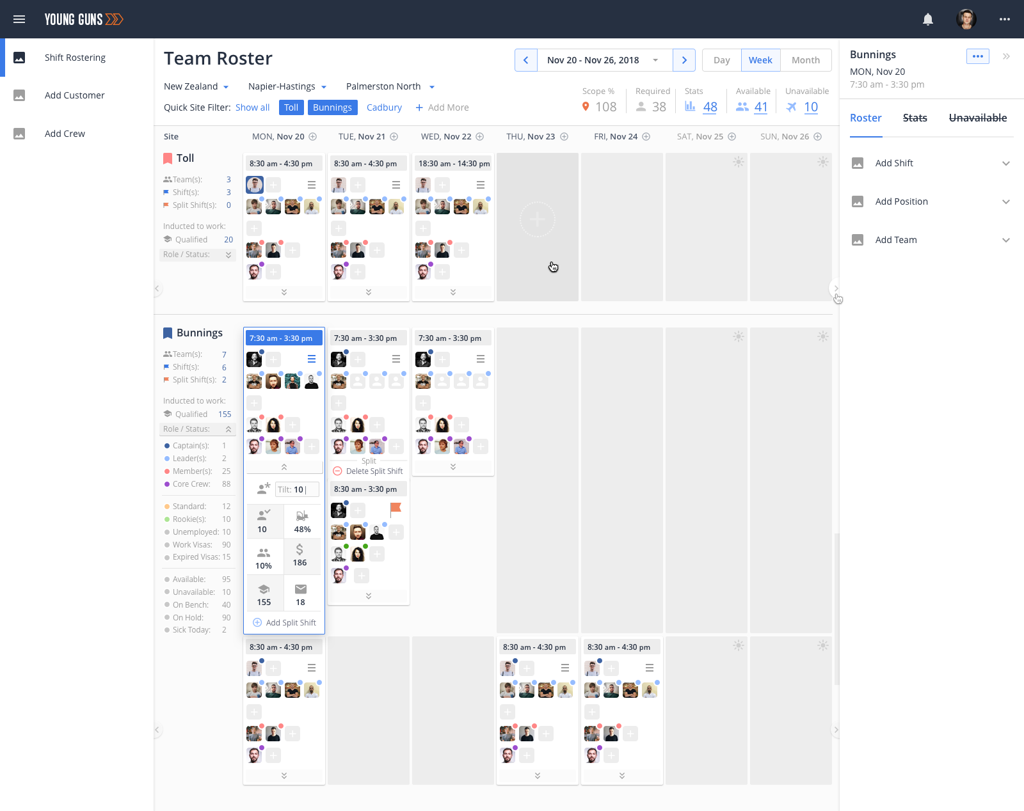Click the Tilt input field
The height and width of the screenshot is (811, 1024).
click(297, 490)
